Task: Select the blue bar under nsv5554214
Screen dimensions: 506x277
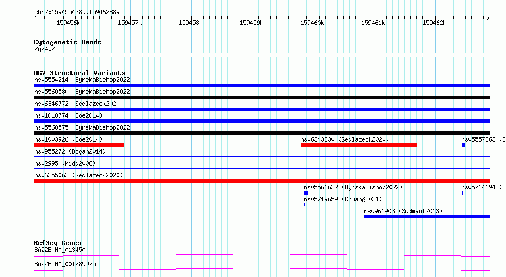Action: pos(262,85)
